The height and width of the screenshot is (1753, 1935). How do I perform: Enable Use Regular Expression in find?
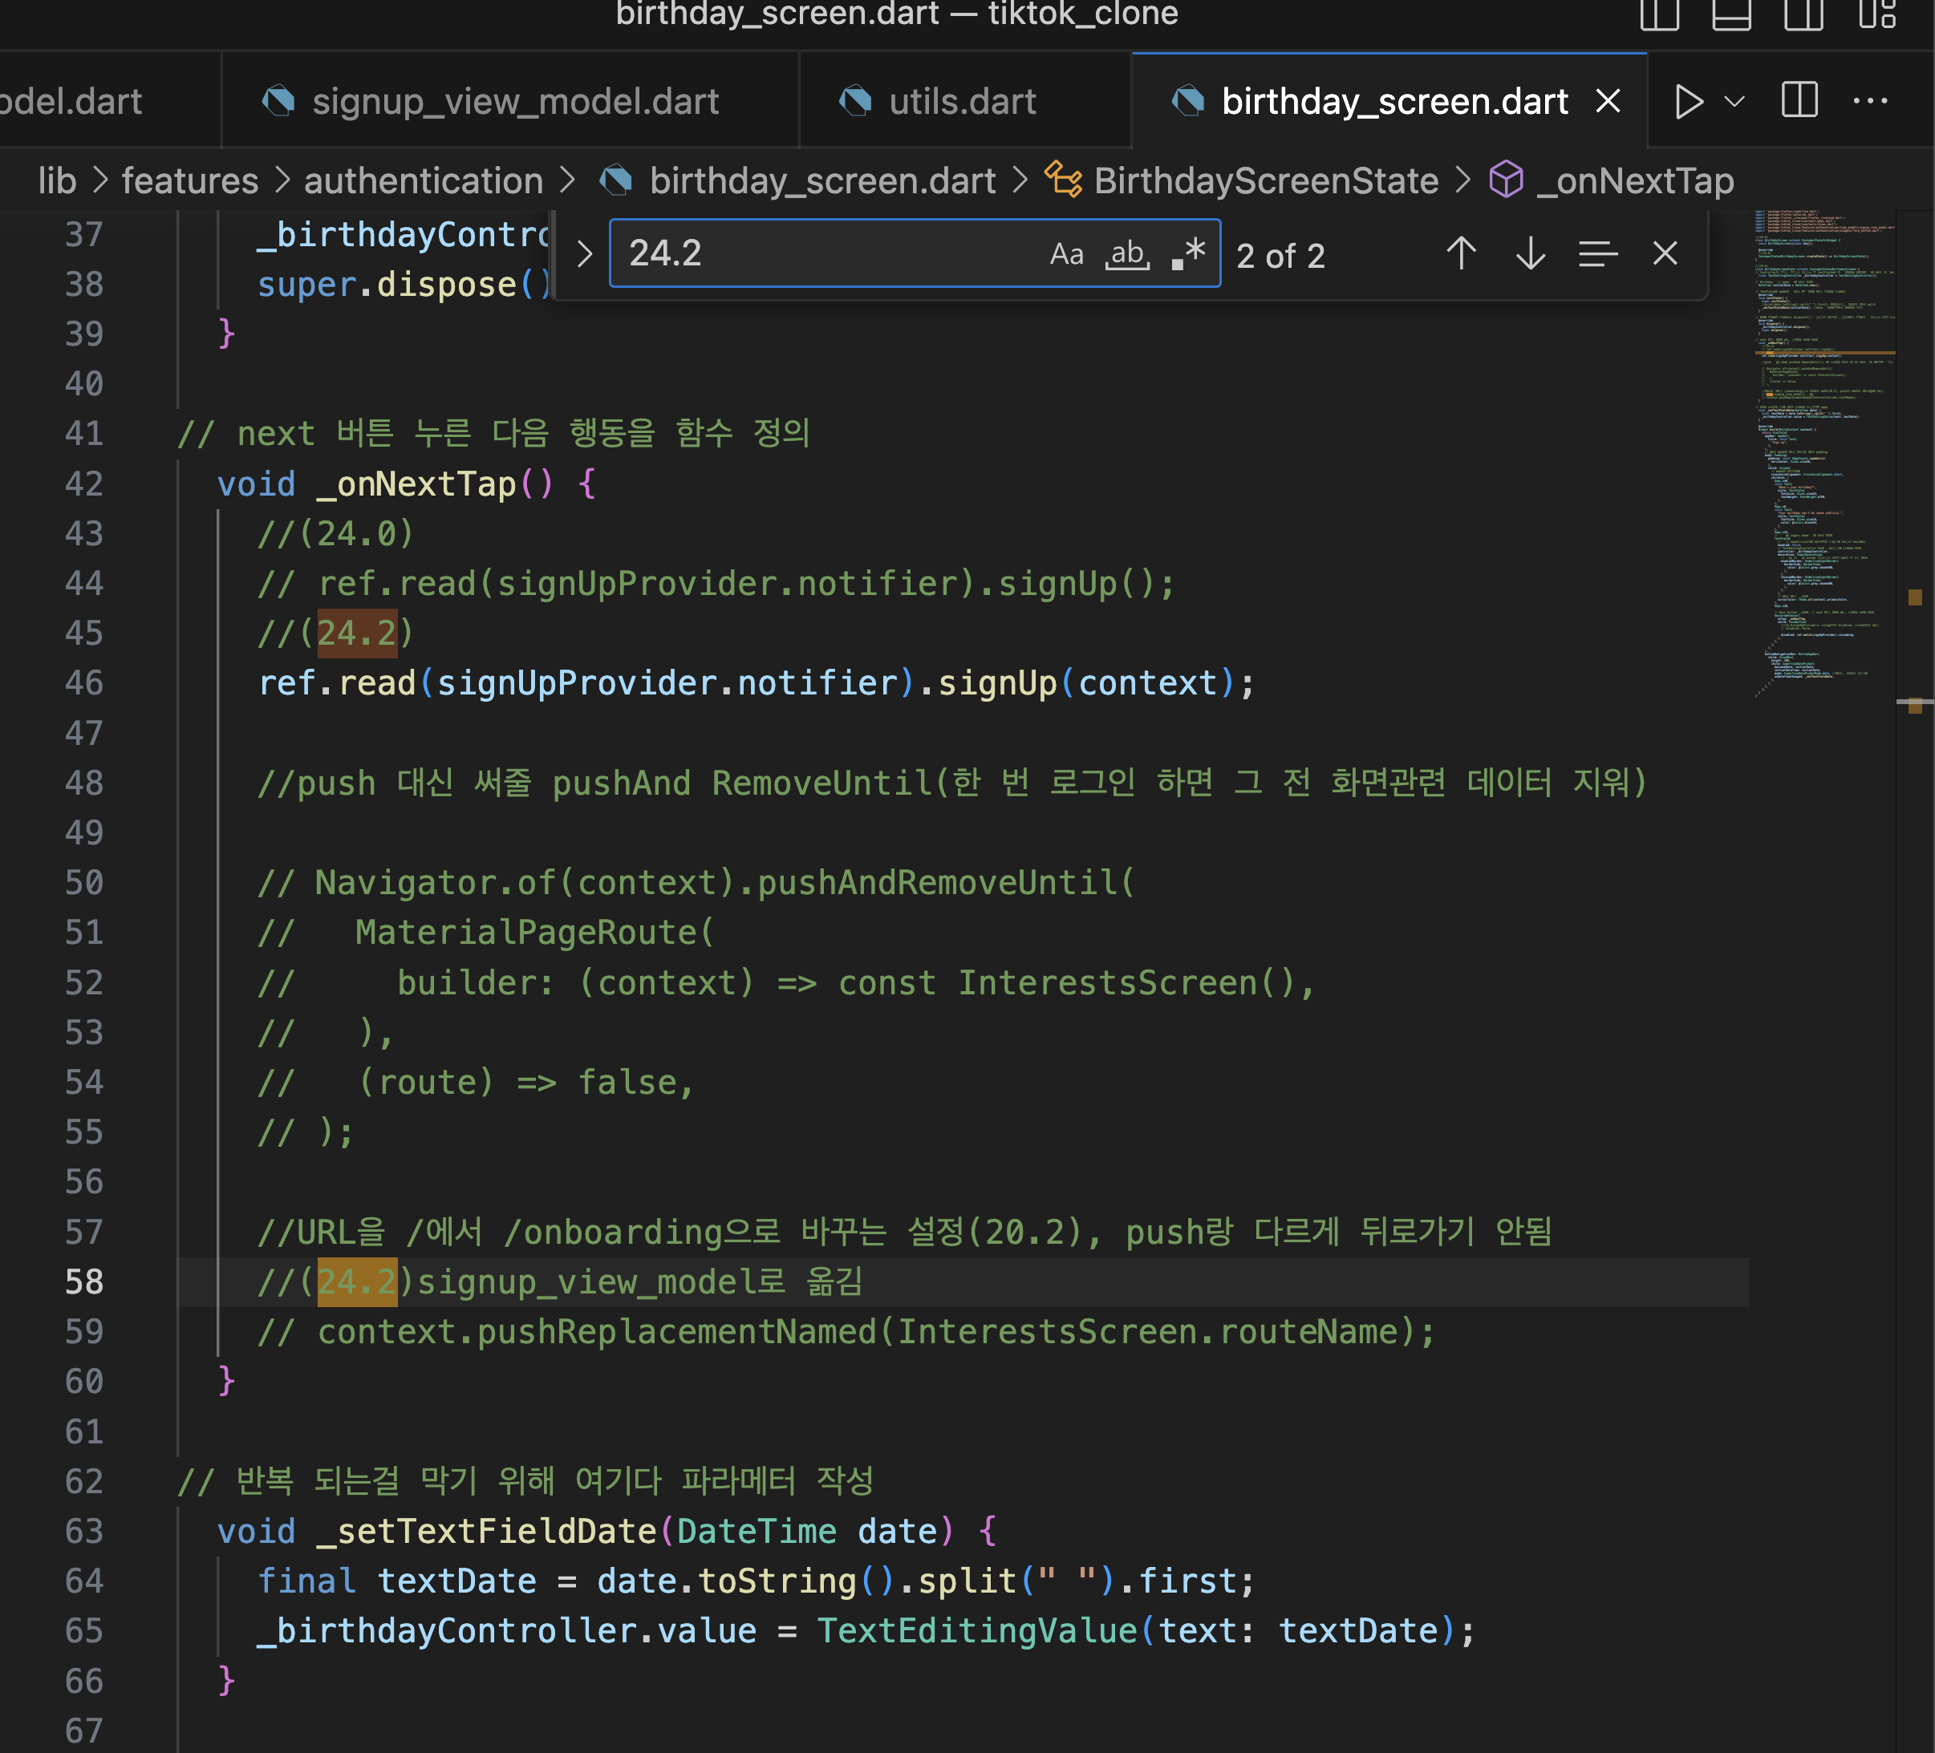click(1188, 254)
